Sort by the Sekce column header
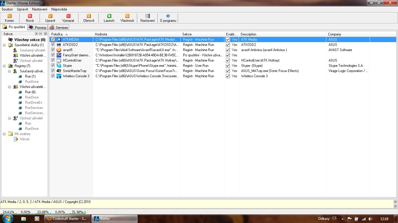The height and width of the screenshot is (223, 398). [x=202, y=34]
